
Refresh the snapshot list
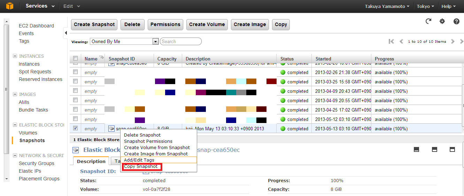(x=428, y=22)
